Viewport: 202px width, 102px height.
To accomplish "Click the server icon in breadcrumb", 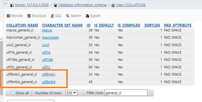I will pos(12,5).
